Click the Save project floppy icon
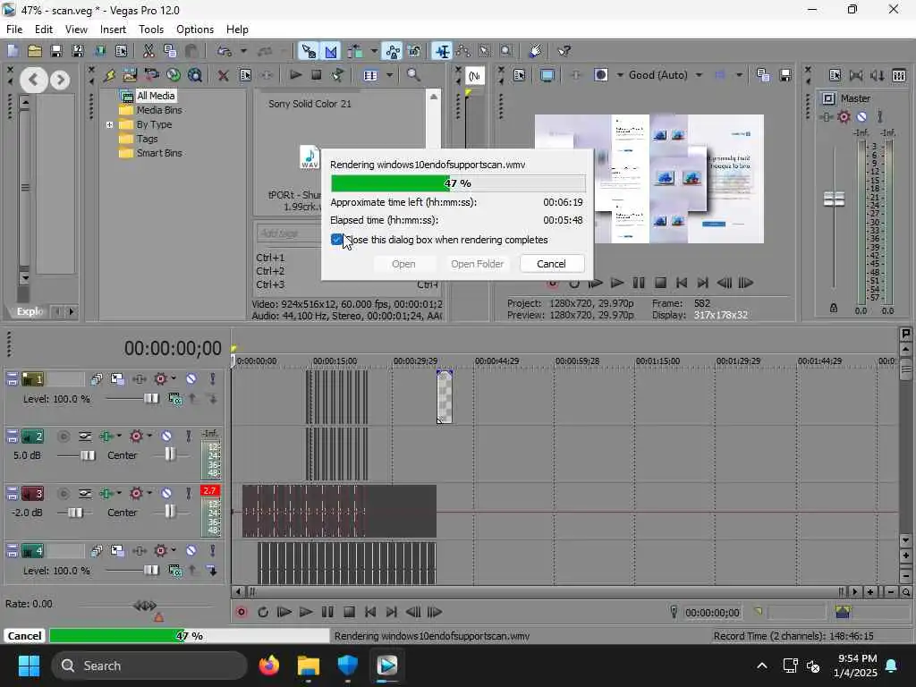The width and height of the screenshot is (916, 687). coord(56,51)
